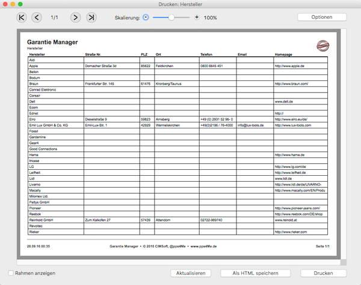Select Emil Lux GmbH & Co. KG cell
Image resolution: width=361 pixels, height=285 pixels.
click(x=56, y=125)
